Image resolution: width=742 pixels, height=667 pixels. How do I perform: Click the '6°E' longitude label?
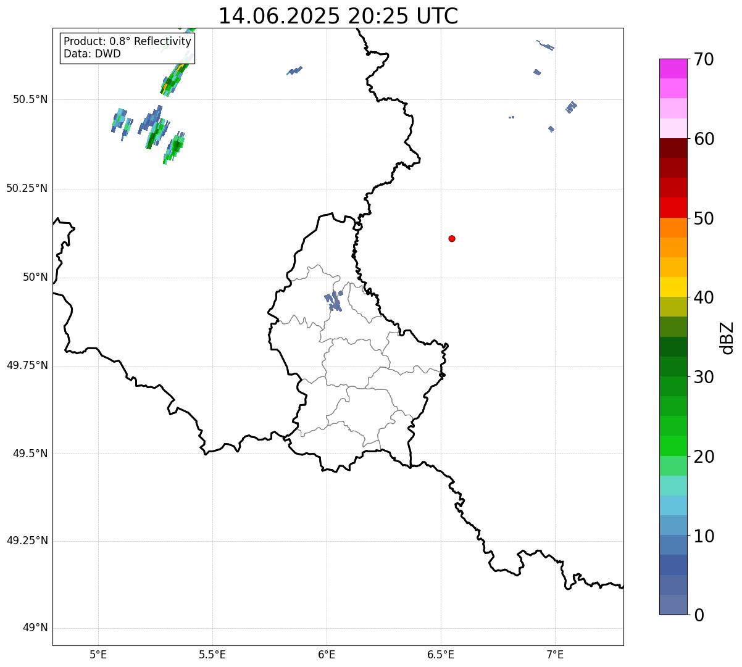click(x=327, y=654)
